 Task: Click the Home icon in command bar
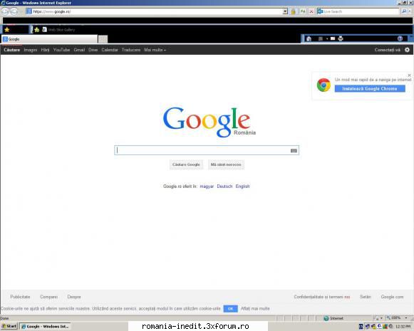click(309, 38)
